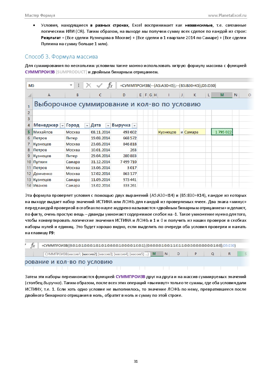Click the Способ 3. Формула массива heading
This screenshot has height=373, width=264.
61,57
